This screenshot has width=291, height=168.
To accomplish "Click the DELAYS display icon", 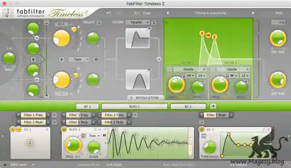I will 99,22.
